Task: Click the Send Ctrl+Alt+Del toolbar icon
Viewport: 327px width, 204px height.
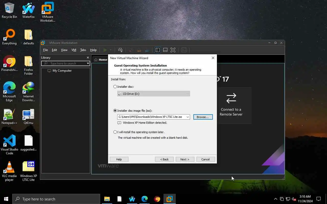Action: (120, 50)
